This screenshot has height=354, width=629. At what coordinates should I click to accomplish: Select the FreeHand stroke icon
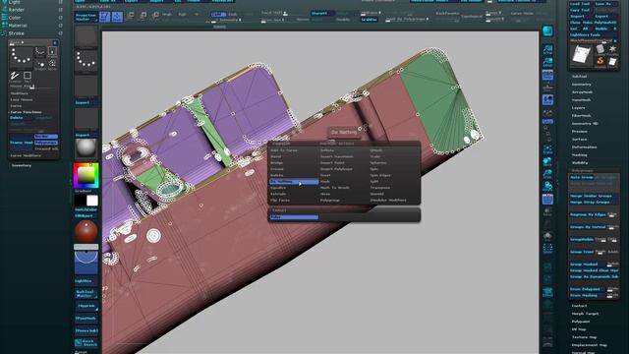[16, 76]
